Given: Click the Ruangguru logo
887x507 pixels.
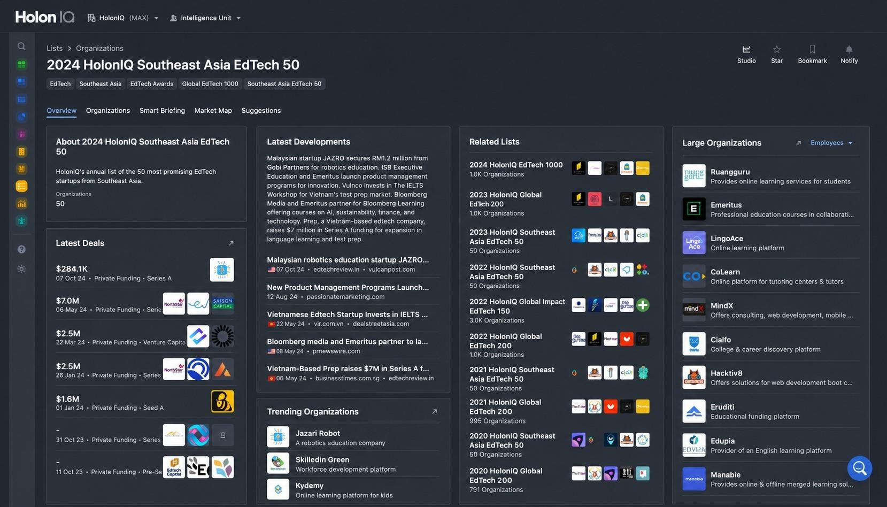Looking at the screenshot, I should [x=694, y=176].
